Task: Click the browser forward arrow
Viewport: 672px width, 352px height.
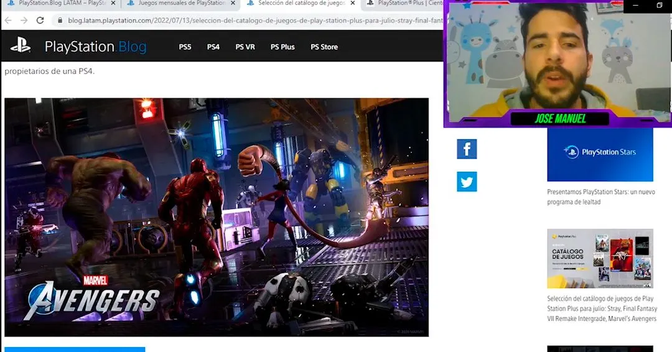Action: click(x=24, y=20)
